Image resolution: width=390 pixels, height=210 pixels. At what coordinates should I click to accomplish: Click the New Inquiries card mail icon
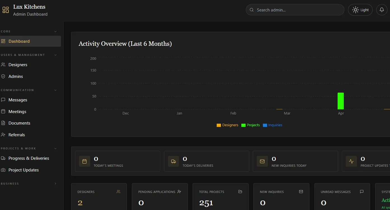coord(301,192)
